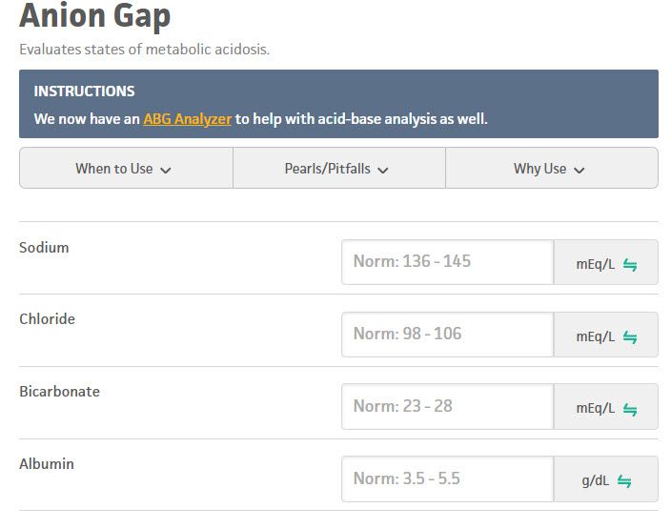
Task: Click the Why Use chevron arrow
Action: (x=579, y=171)
